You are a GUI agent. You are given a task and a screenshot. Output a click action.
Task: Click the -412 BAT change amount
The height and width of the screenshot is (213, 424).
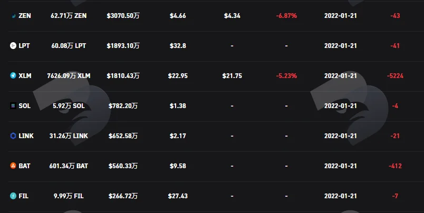[395, 166]
